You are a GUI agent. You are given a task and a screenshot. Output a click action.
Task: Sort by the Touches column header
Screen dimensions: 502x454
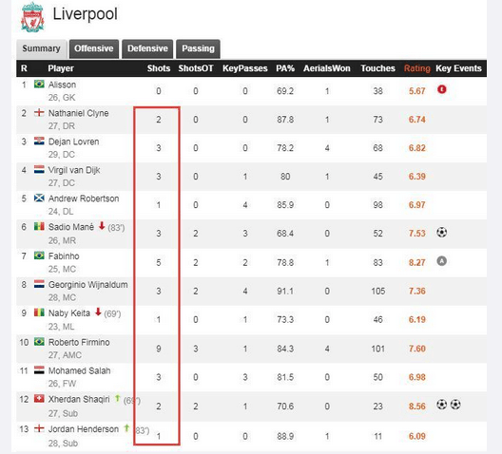(x=377, y=68)
